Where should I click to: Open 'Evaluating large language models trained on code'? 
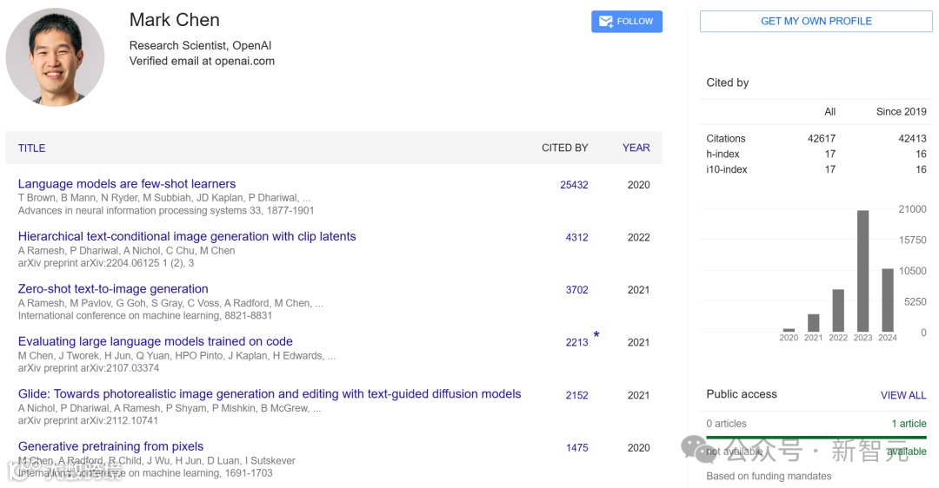click(155, 341)
